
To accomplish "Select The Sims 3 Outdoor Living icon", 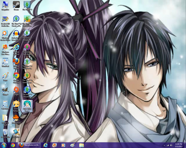I will pos(27,64).
